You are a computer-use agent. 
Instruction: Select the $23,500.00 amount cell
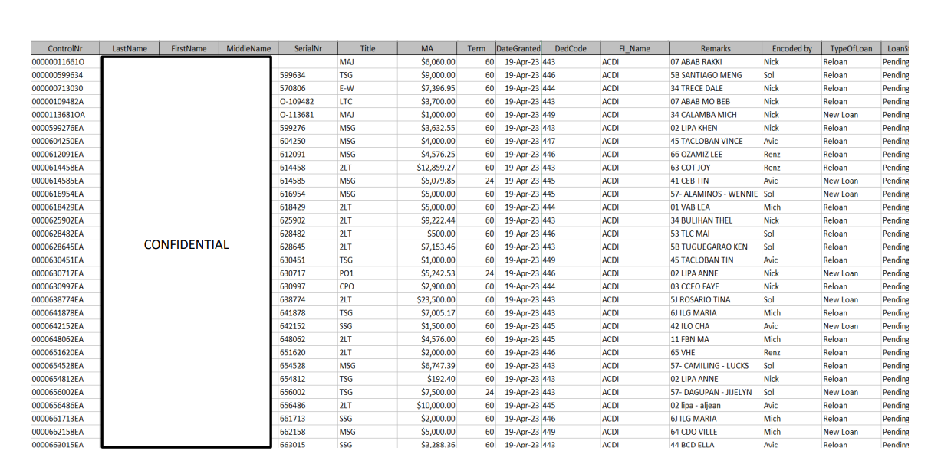(427, 300)
